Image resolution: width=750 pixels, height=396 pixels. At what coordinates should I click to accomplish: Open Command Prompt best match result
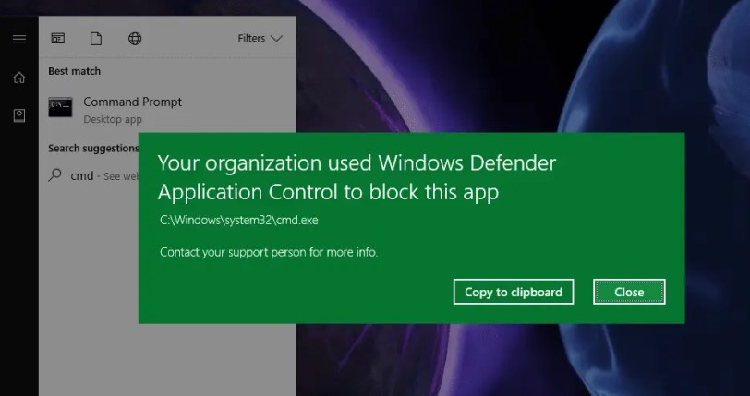(x=167, y=109)
